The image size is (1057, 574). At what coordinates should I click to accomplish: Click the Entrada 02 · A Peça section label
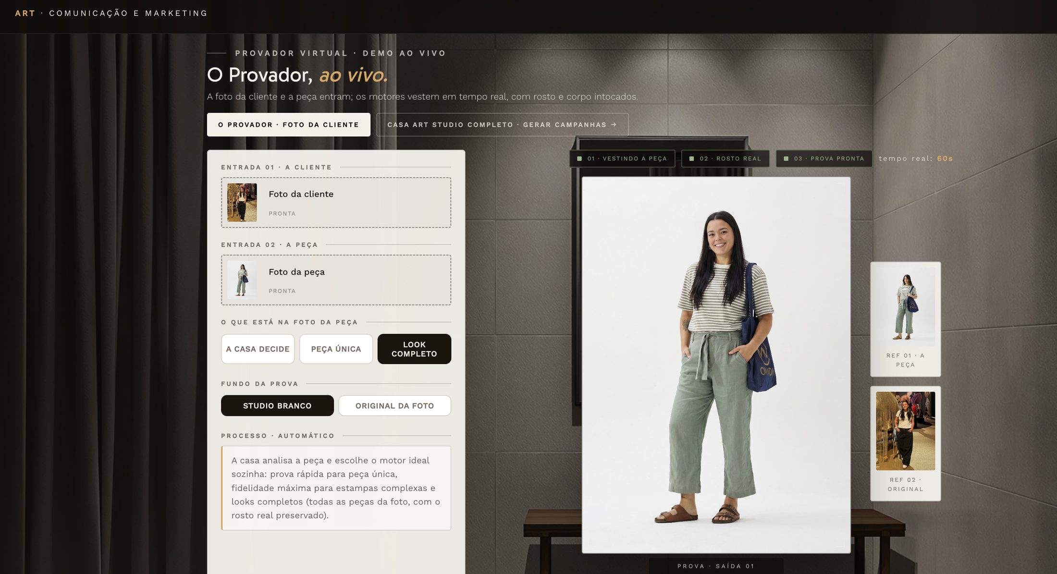pyautogui.click(x=270, y=245)
